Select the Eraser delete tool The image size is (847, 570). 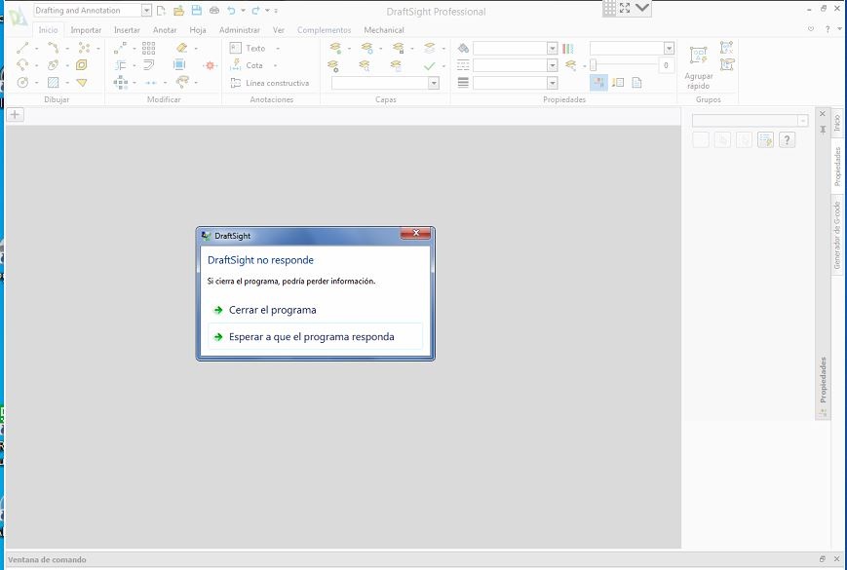(x=182, y=48)
